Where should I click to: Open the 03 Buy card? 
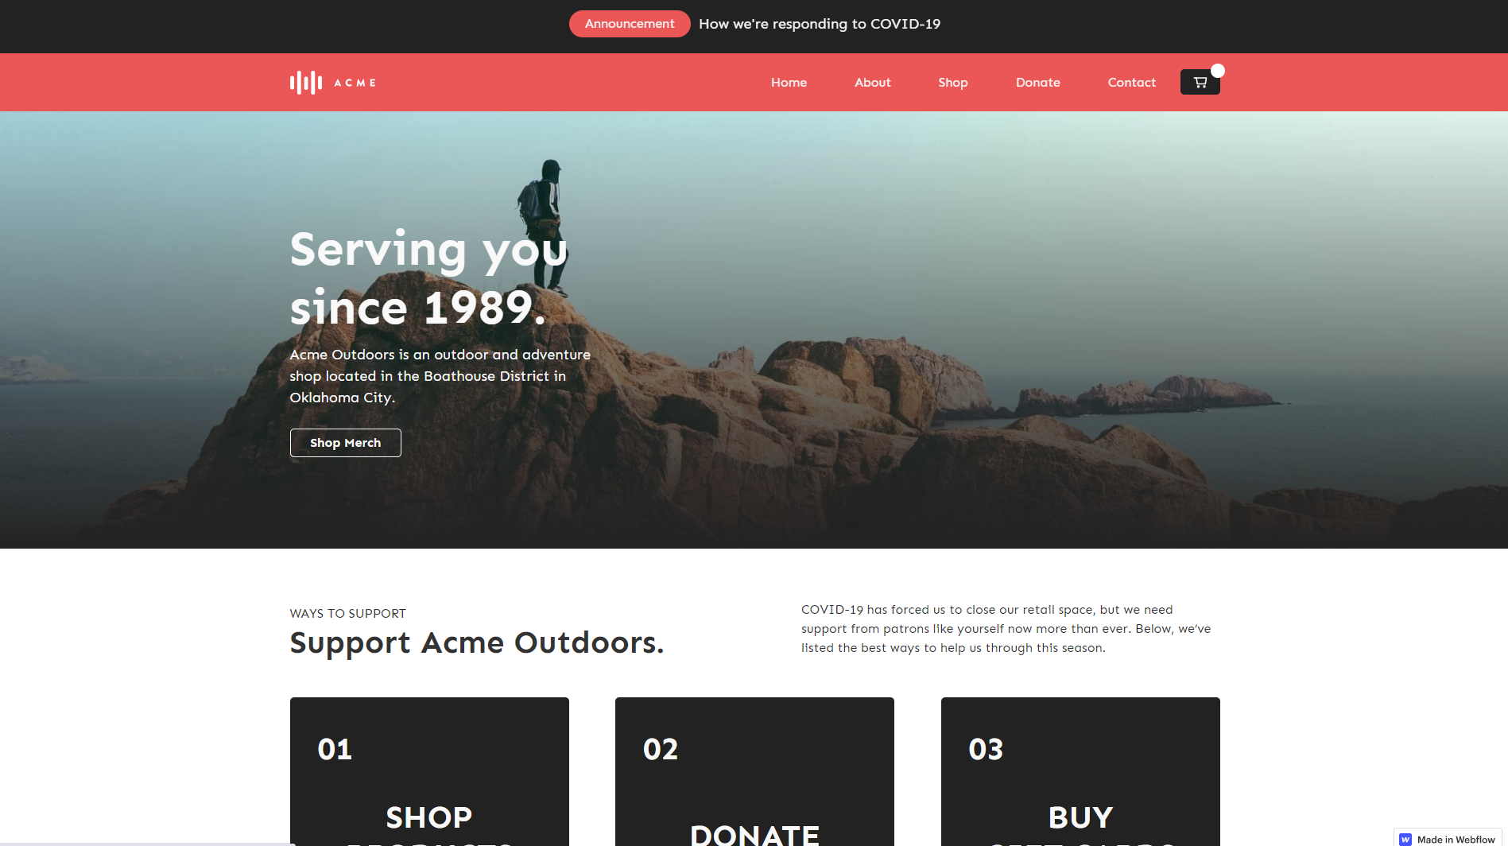(x=1080, y=771)
